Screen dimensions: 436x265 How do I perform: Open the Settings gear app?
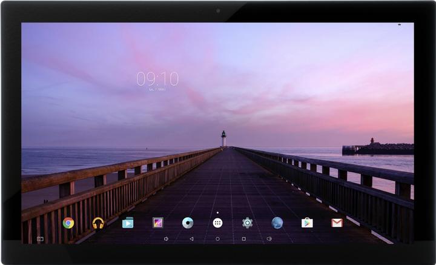pyautogui.click(x=247, y=223)
